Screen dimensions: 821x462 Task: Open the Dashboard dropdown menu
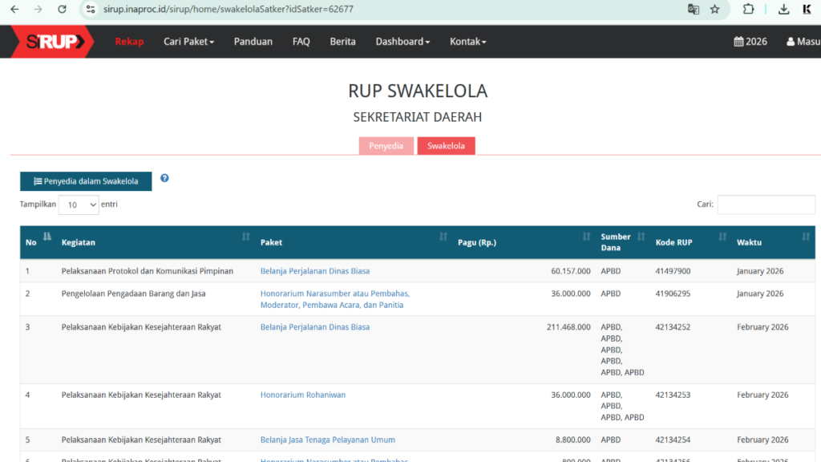click(402, 42)
